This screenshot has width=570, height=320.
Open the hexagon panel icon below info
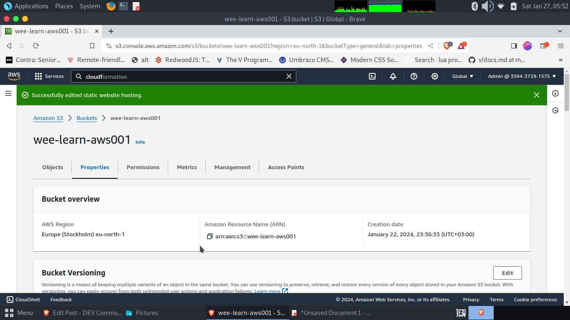pos(555,110)
